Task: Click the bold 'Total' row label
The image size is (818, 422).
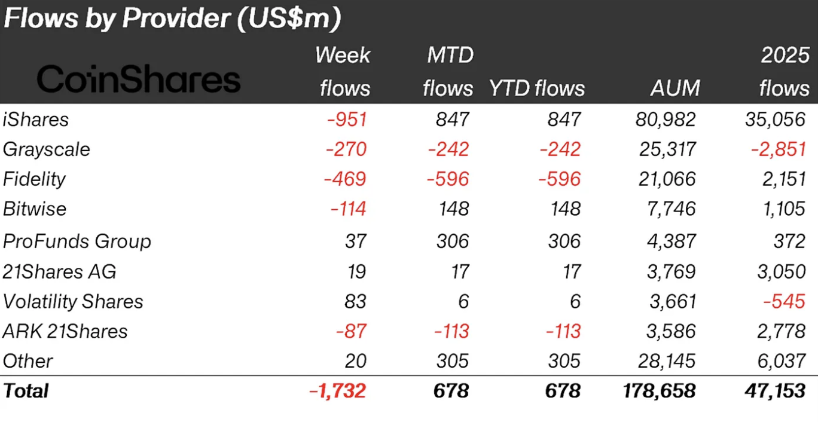Action: click(26, 391)
